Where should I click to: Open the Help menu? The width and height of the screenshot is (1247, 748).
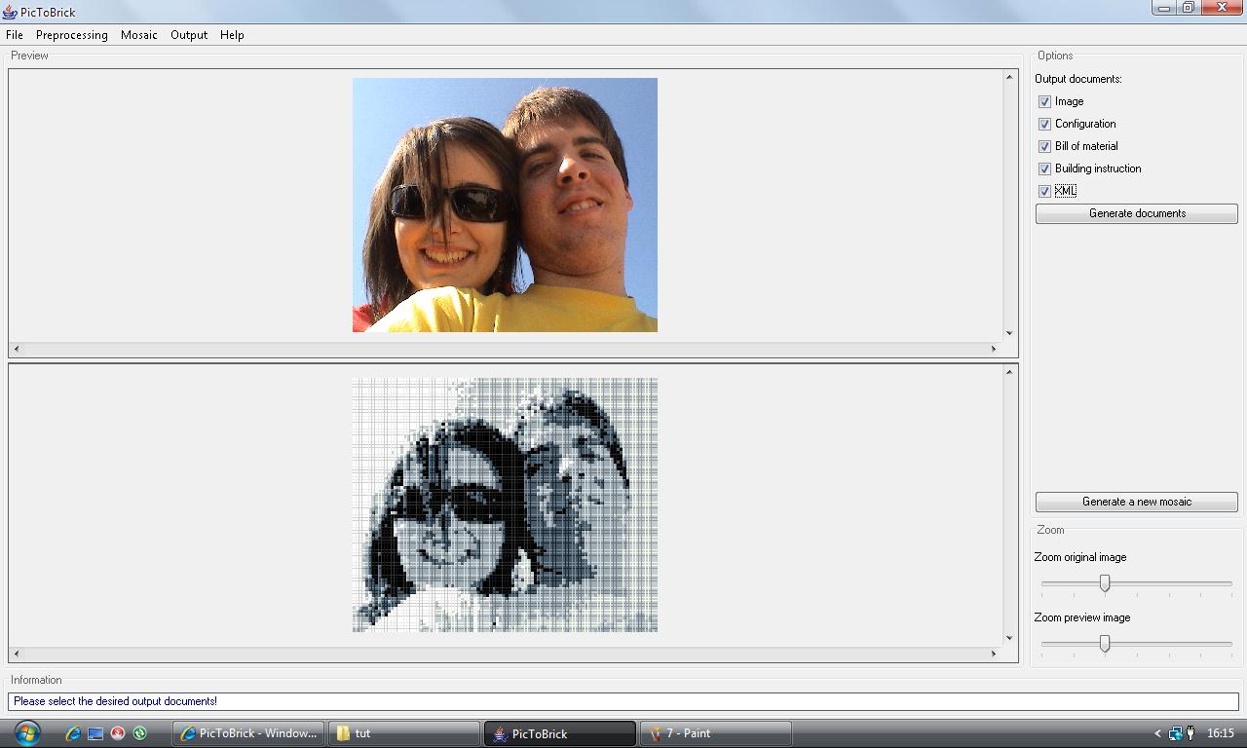point(232,35)
